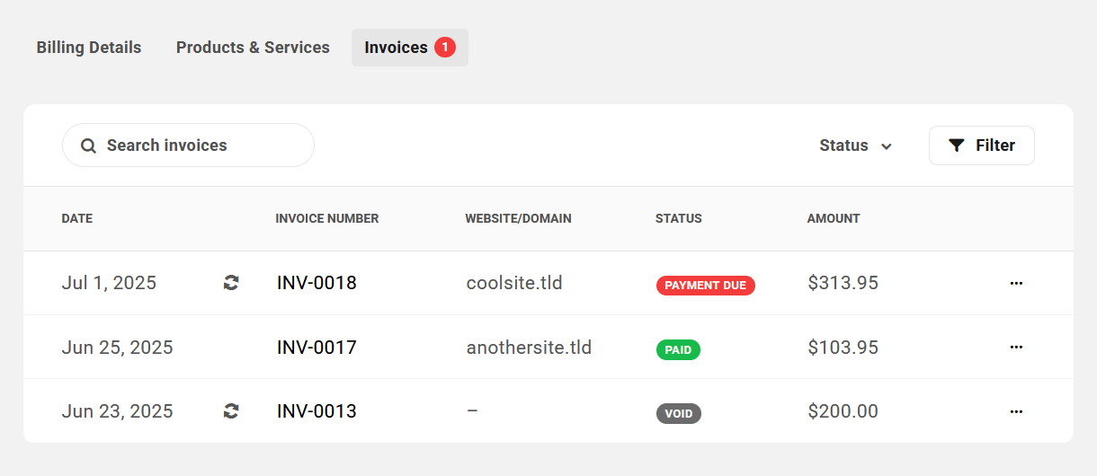This screenshot has height=476, width=1097.
Task: Click the red notification badge on Invoices
Action: coord(445,47)
